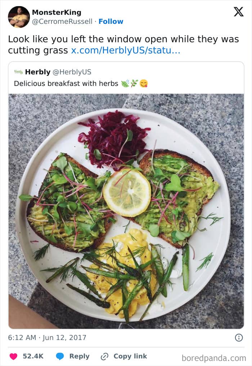252x366 pixels.
Task: Click the tweet timestamp Jun 12, 2017
Action: (47, 337)
